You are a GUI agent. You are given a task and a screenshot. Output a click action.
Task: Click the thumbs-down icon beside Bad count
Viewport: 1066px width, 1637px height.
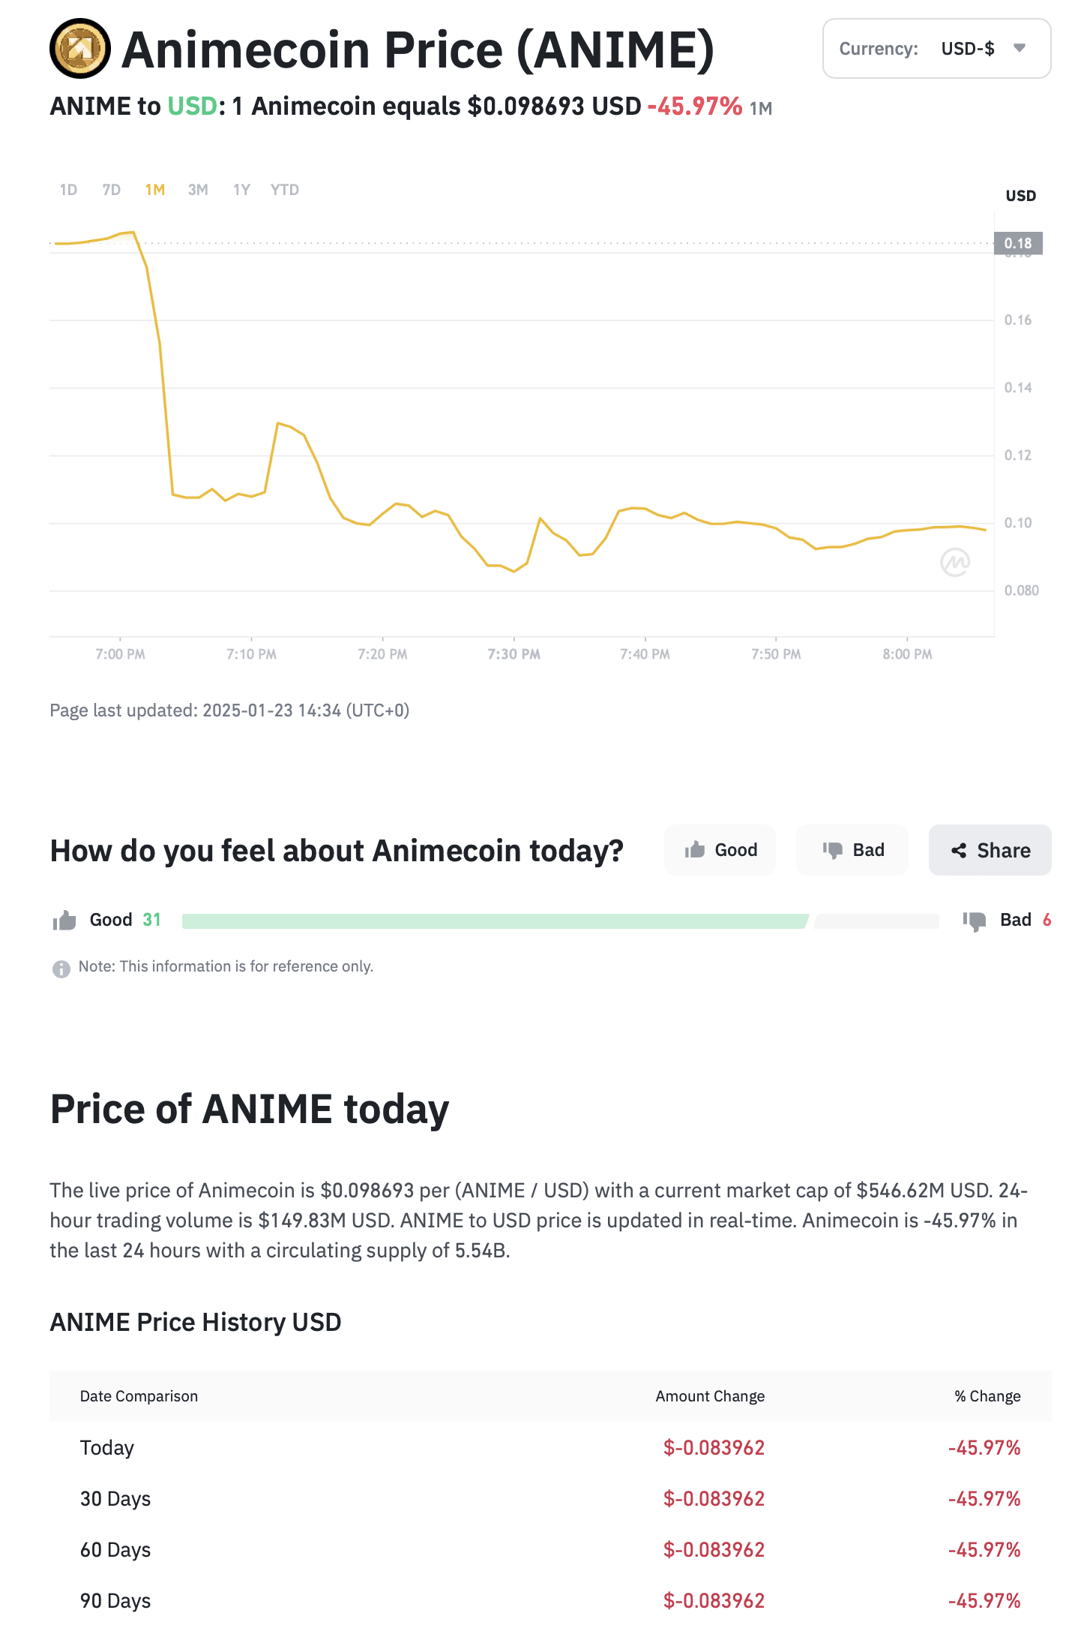(x=975, y=921)
